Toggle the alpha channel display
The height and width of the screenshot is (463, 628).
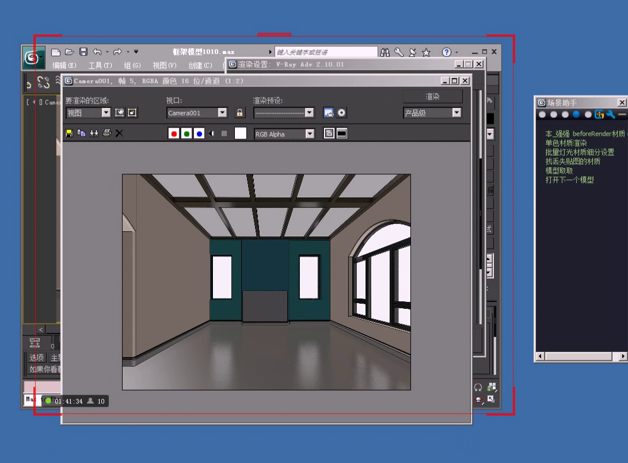pos(211,133)
